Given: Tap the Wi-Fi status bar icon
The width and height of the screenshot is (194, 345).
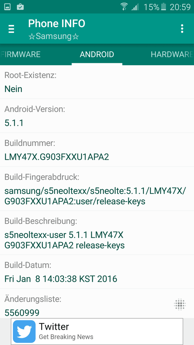Looking at the screenshot, I should [x=124, y=7].
